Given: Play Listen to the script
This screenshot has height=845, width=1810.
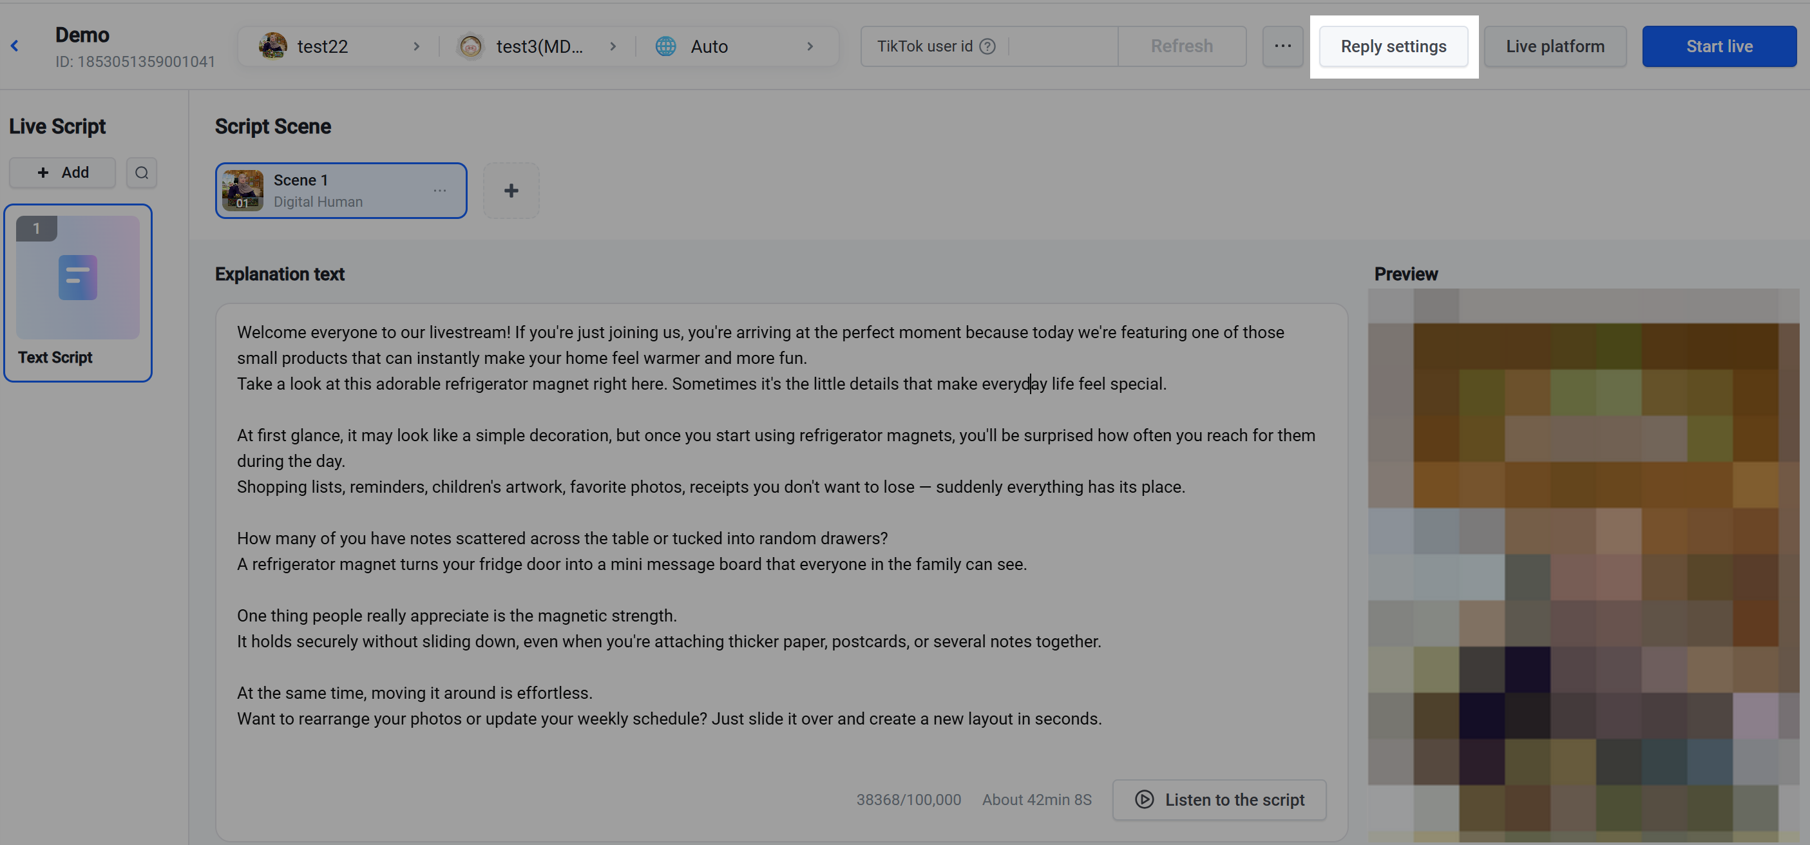Looking at the screenshot, I should click(x=1219, y=799).
